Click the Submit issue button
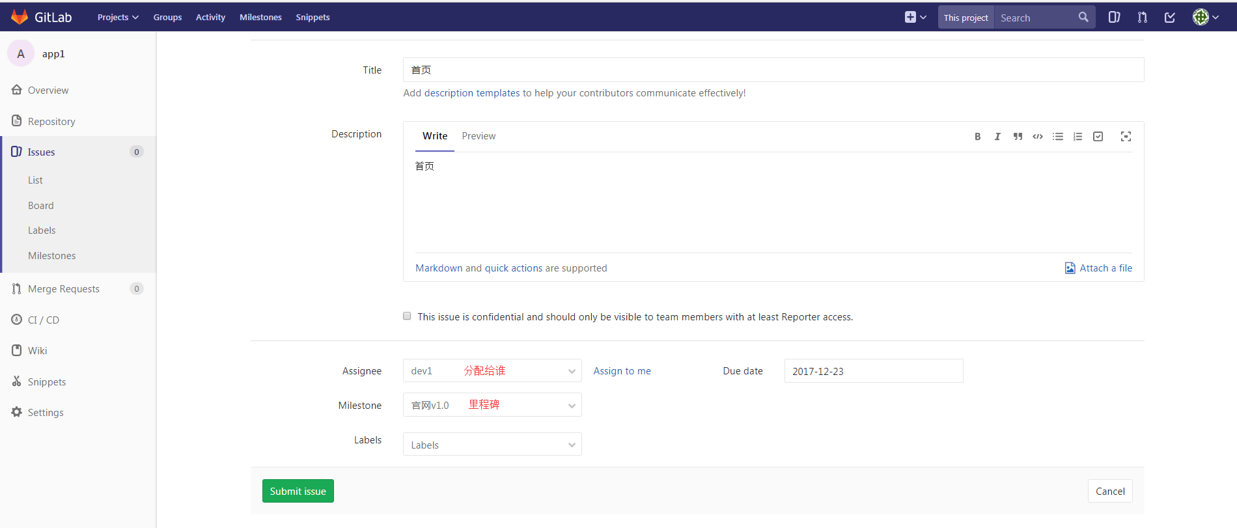 click(x=298, y=491)
